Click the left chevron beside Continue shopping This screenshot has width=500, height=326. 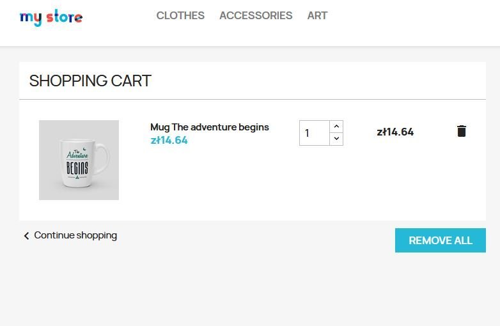[26, 236]
